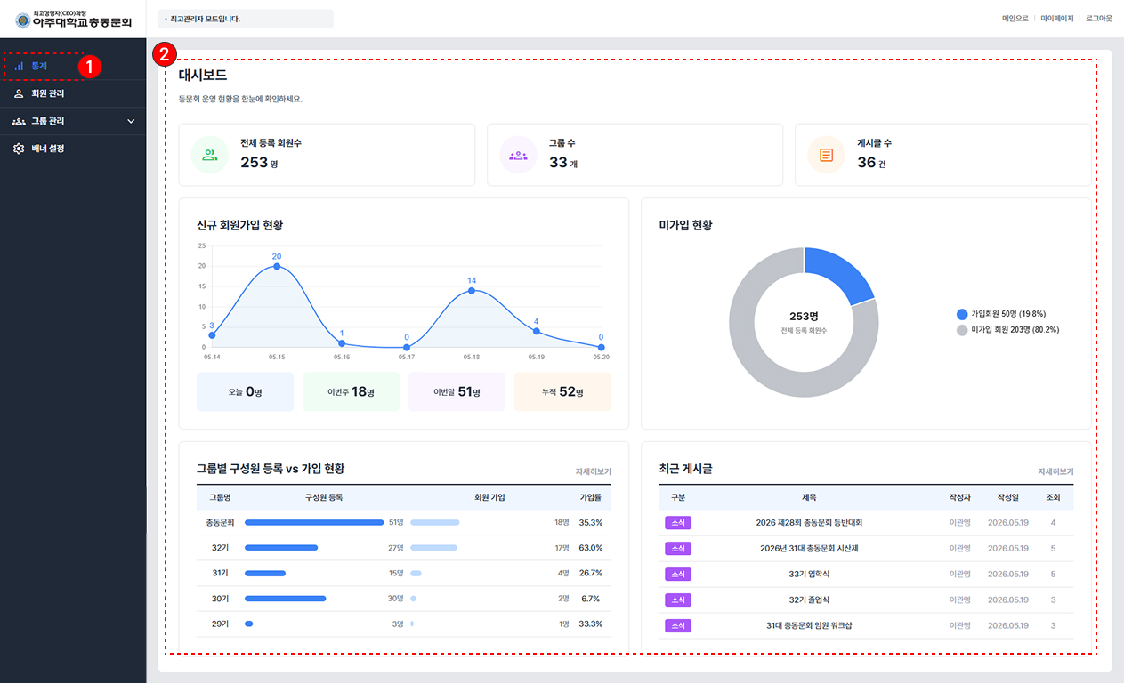The image size is (1124, 684).
Task: Click the 이번달 51명 stat box
Action: 457,392
